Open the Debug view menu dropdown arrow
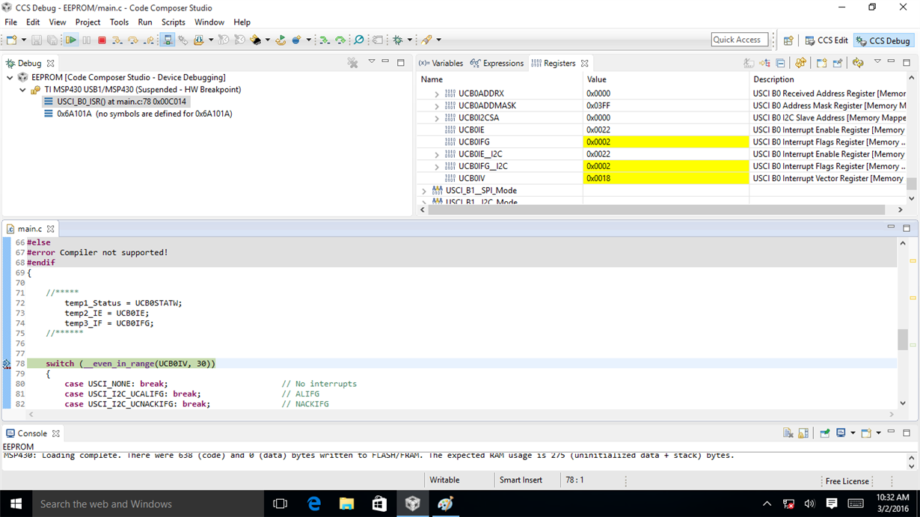Viewport: 920px width, 517px height. click(x=371, y=62)
